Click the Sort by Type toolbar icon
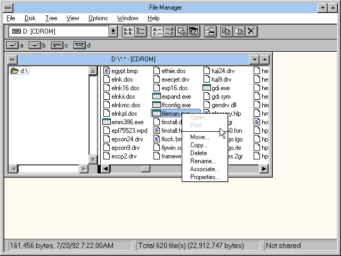Viewport: 341px width, 256px height. tap(169, 31)
